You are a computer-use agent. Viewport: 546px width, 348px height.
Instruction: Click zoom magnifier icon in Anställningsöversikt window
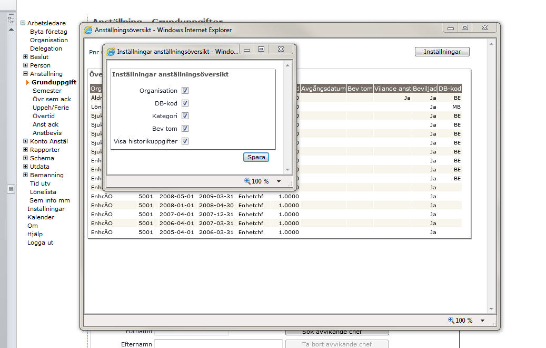[451, 320]
